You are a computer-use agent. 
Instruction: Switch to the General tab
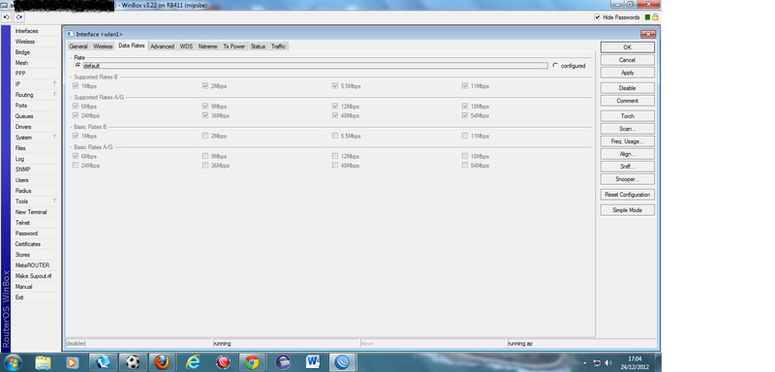[78, 46]
